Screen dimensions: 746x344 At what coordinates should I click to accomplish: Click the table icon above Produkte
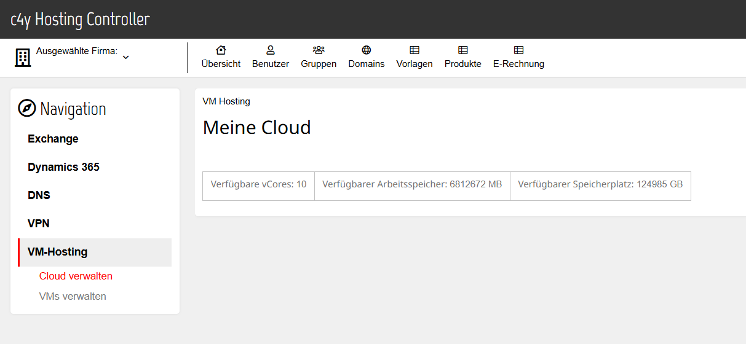click(x=463, y=50)
